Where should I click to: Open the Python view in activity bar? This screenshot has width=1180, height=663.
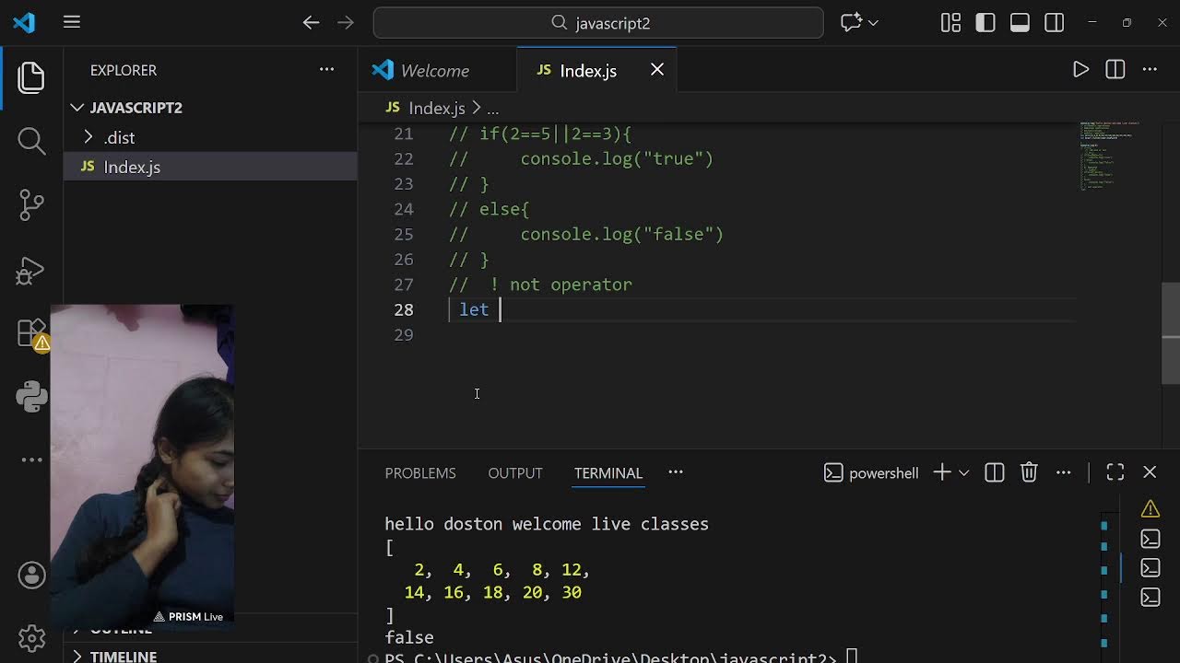[x=31, y=396]
